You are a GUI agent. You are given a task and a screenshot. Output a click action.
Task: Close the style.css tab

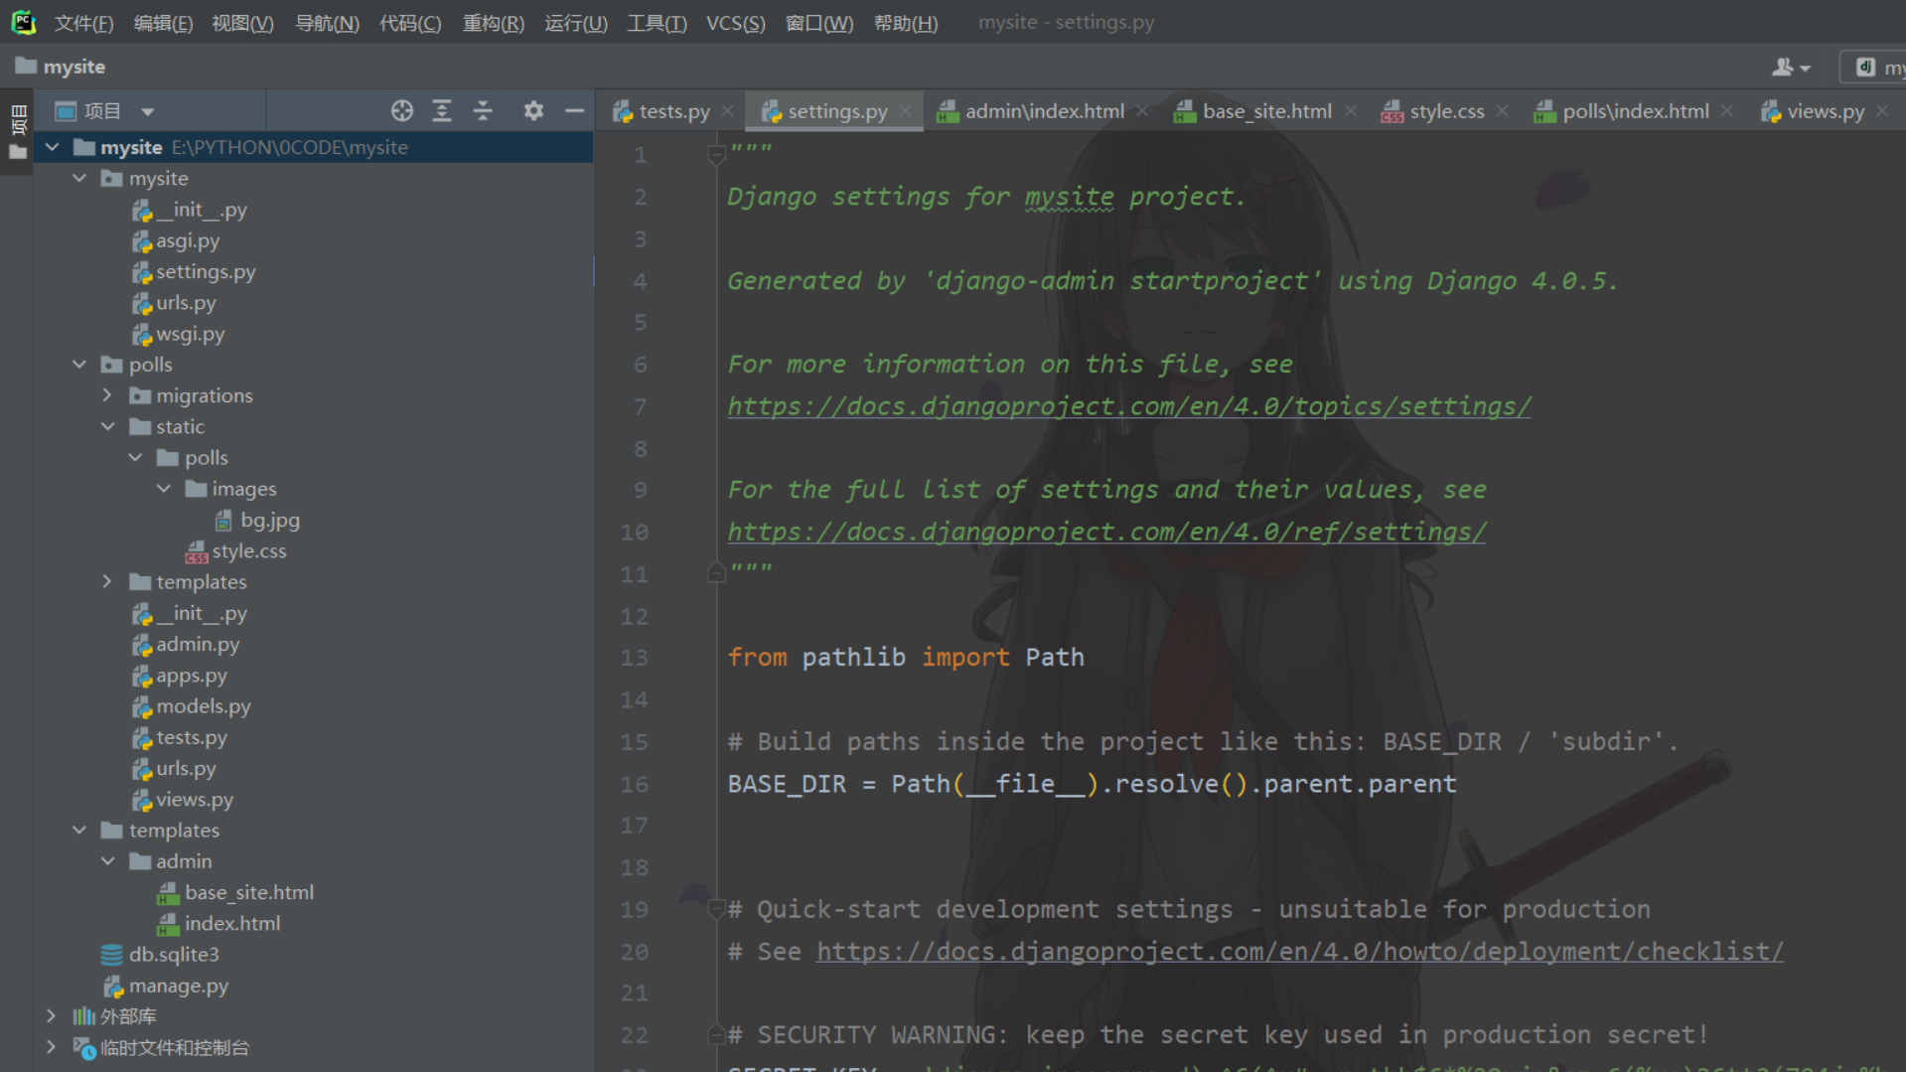point(1502,111)
